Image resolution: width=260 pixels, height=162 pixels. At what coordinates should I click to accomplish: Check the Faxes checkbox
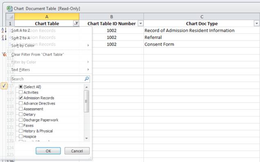click(x=21, y=125)
